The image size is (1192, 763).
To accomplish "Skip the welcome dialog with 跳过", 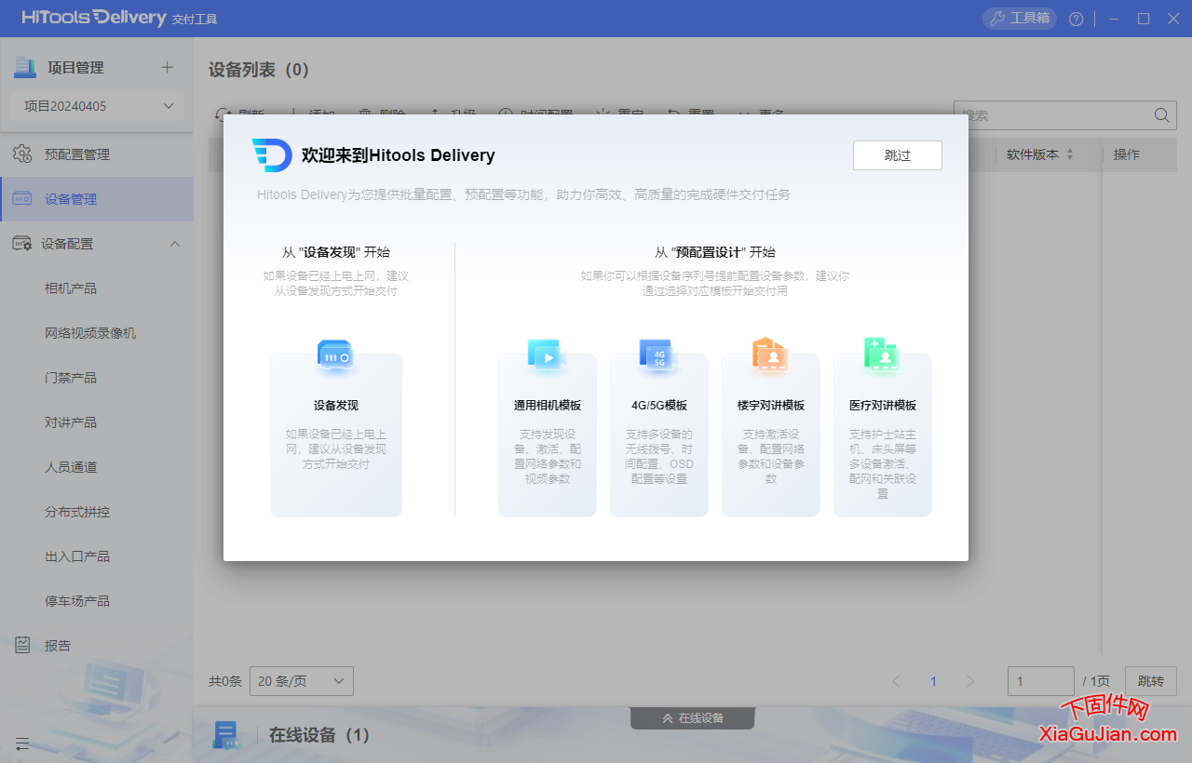I will 898,155.
